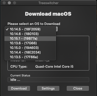Click the Download button

[x=19, y=88]
